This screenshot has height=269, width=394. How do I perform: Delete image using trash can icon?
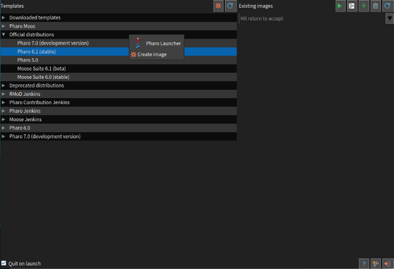coord(375,6)
